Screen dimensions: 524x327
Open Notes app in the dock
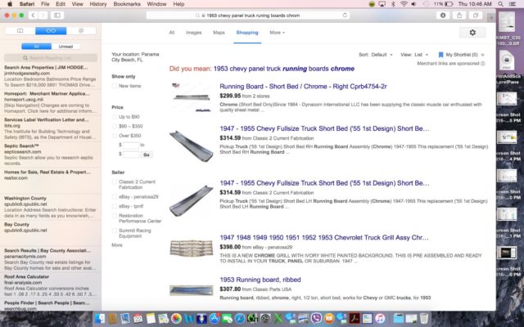(151, 318)
